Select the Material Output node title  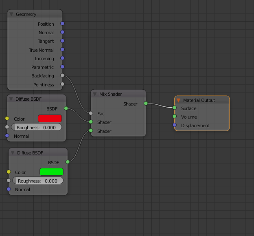click(x=199, y=100)
